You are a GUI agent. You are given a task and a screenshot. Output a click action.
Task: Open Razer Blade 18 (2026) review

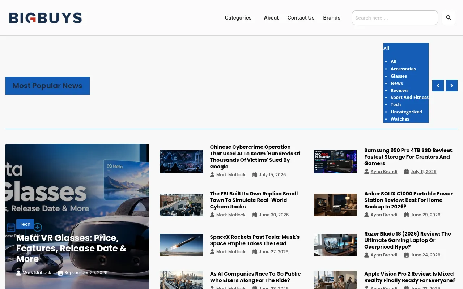(408, 240)
